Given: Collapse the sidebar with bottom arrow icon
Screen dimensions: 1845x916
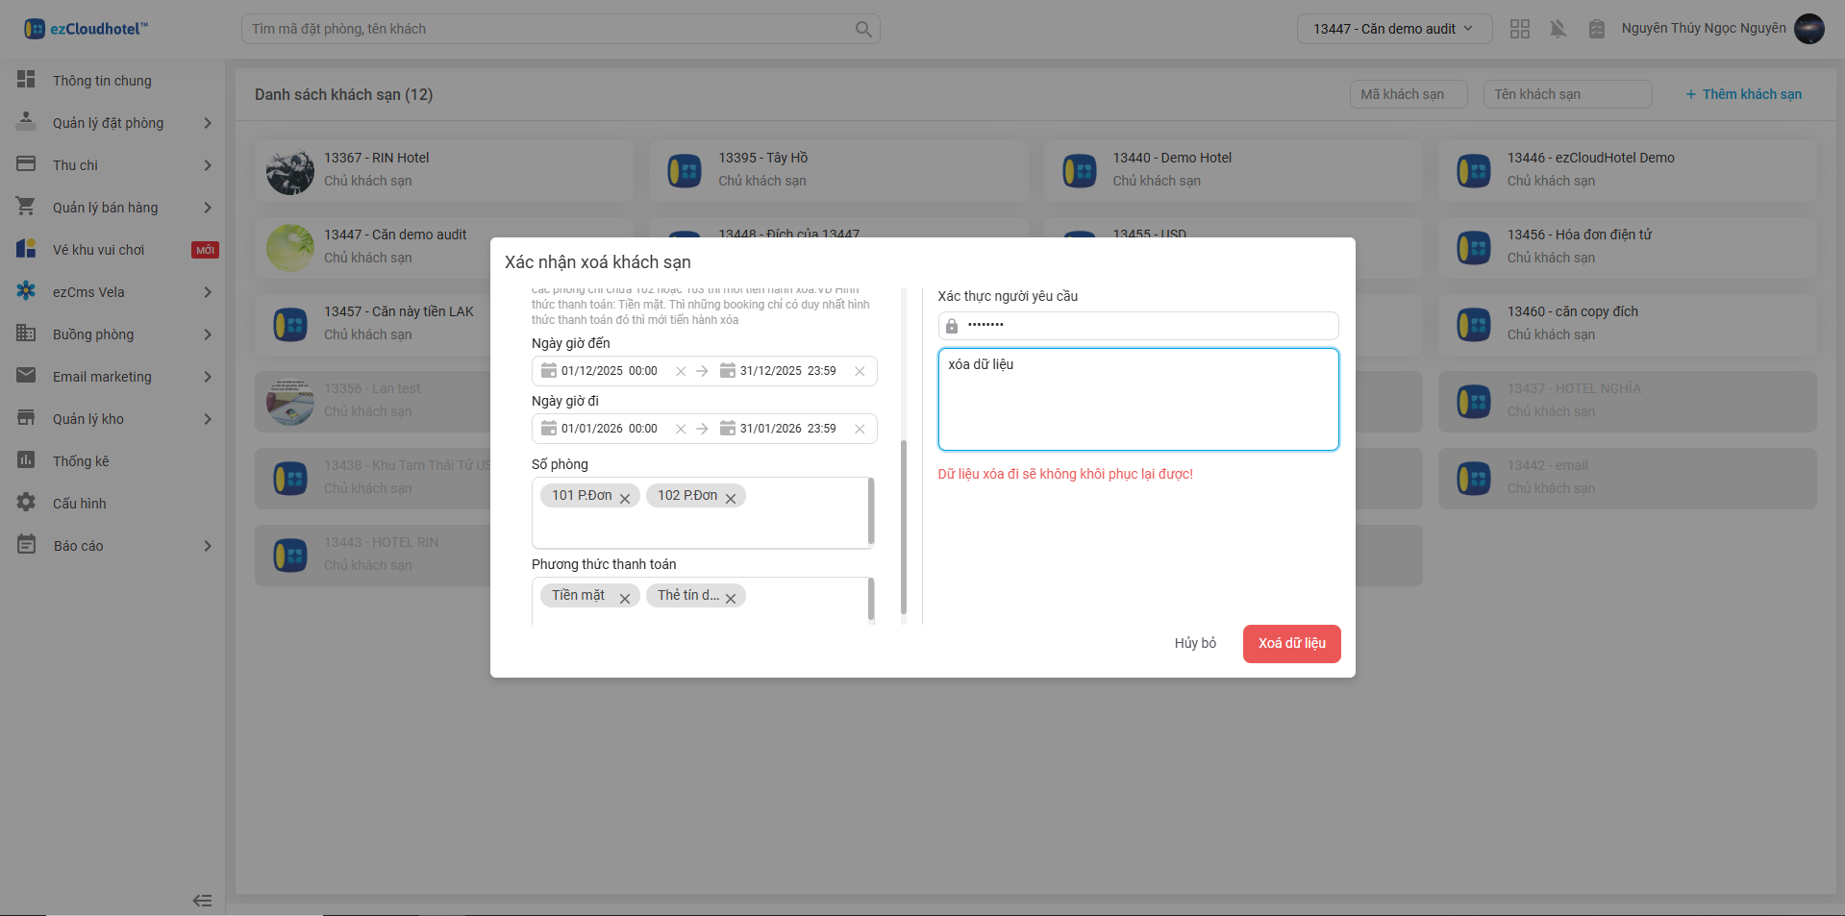Looking at the screenshot, I should 202,901.
